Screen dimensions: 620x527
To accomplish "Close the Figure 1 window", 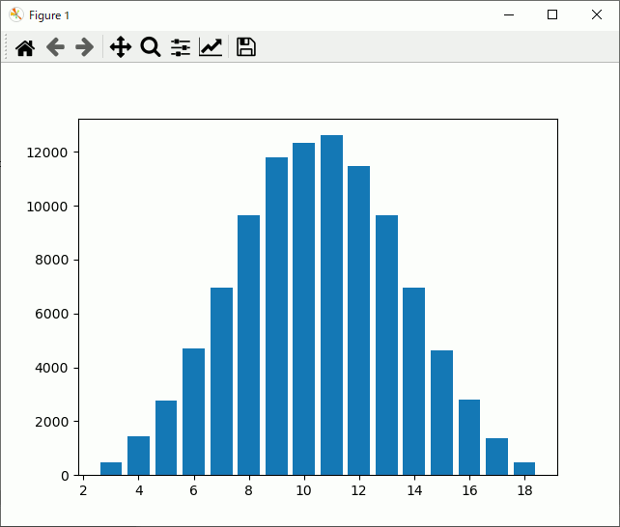I will [x=597, y=15].
